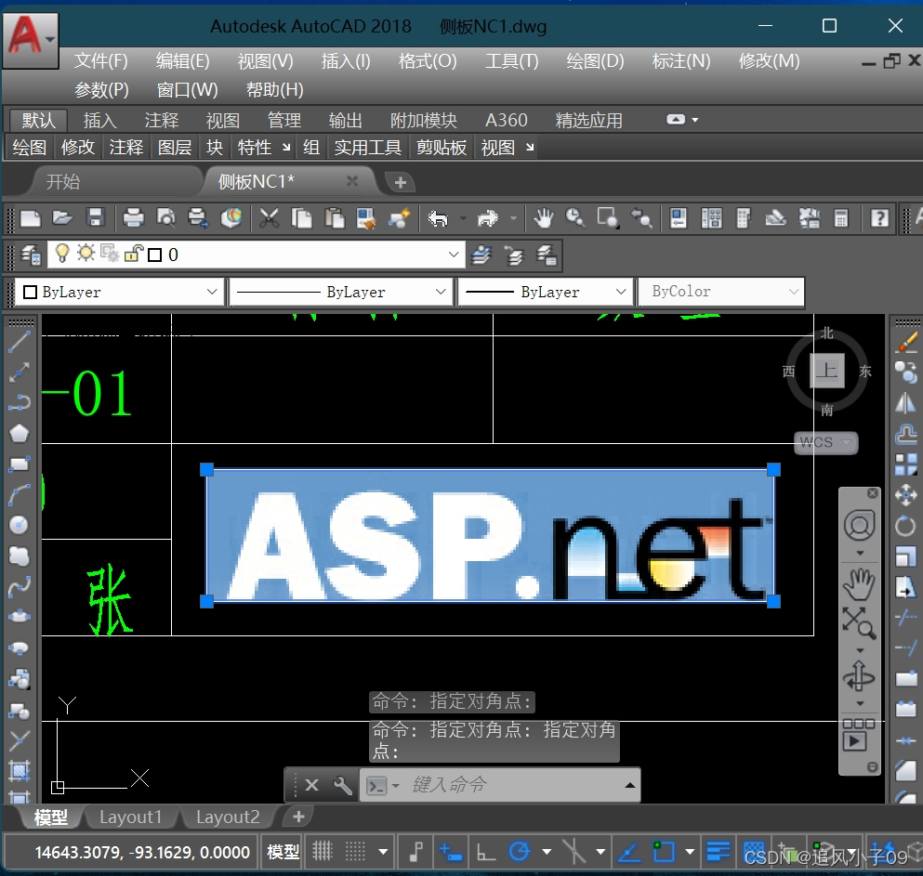Toggle Object Snap Tracking angle icon
Screen dimensions: 923x876
[x=628, y=851]
